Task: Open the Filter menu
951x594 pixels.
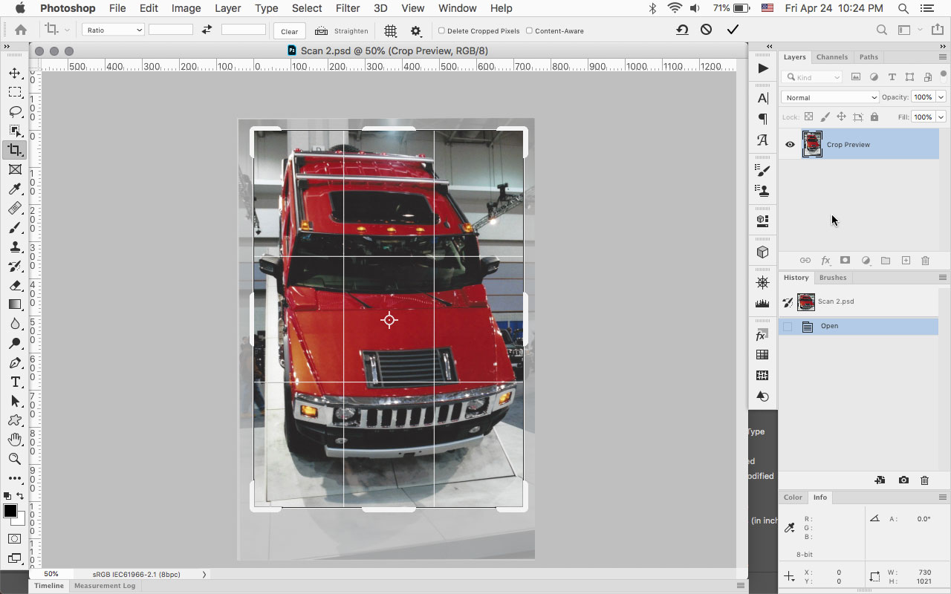Action: pos(347,8)
